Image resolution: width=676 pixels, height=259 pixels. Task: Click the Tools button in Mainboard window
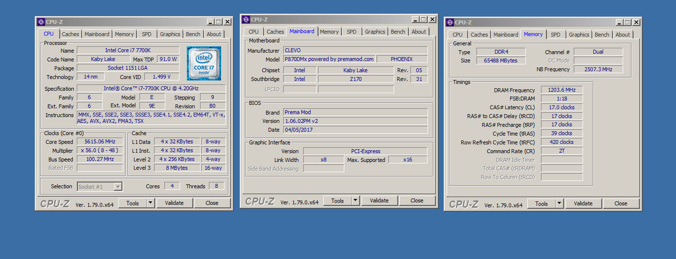pyautogui.click(x=338, y=200)
